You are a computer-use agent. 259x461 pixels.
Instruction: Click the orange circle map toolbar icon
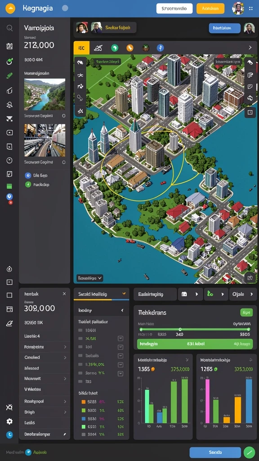pos(130,48)
